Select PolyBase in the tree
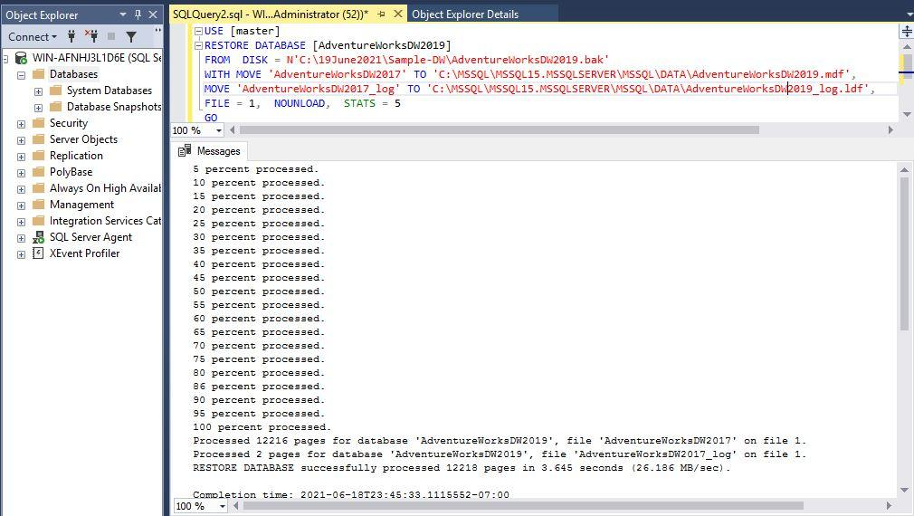The image size is (914, 516). coord(71,172)
